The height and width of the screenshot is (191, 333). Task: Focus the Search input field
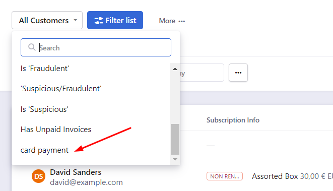(x=96, y=47)
